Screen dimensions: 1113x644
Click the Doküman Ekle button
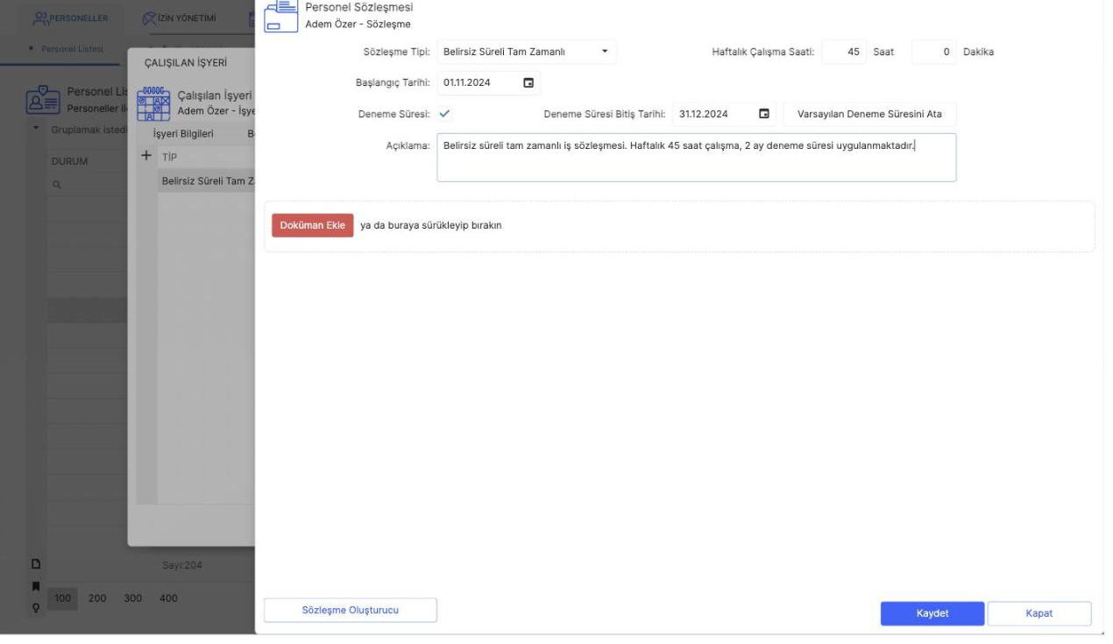(313, 225)
